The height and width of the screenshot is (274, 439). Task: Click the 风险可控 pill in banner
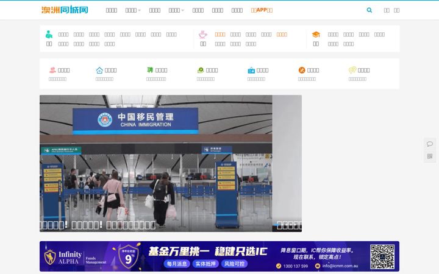tap(234, 264)
